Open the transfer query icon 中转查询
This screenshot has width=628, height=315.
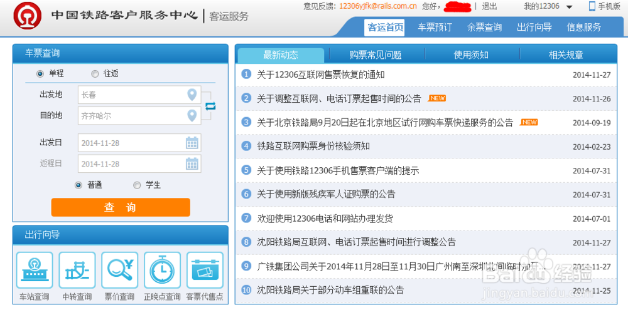(77, 271)
